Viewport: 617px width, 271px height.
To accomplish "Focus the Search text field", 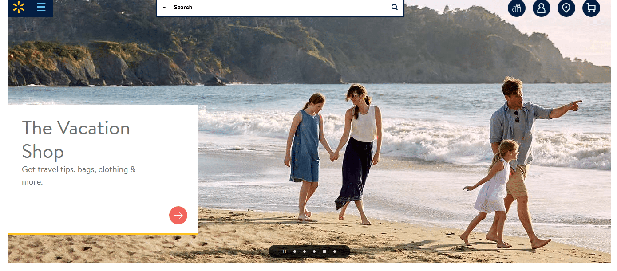I will click(280, 8).
